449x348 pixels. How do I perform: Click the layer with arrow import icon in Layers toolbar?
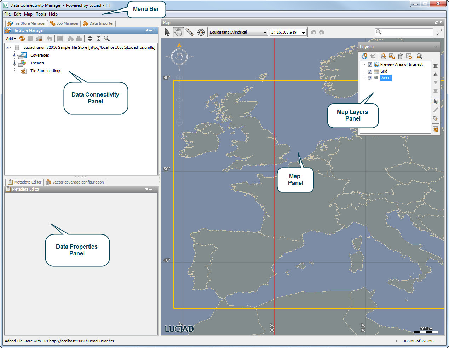point(392,56)
